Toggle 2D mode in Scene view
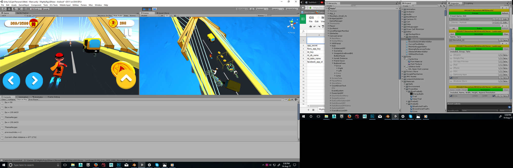 162,16
